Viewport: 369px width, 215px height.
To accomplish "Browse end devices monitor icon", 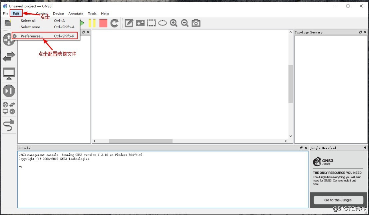I will (9, 74).
